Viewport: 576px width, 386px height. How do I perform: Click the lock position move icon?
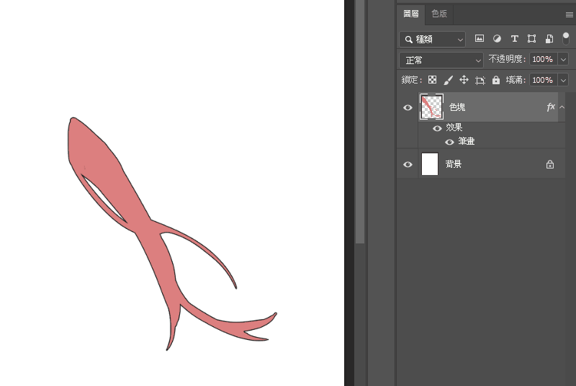point(464,80)
